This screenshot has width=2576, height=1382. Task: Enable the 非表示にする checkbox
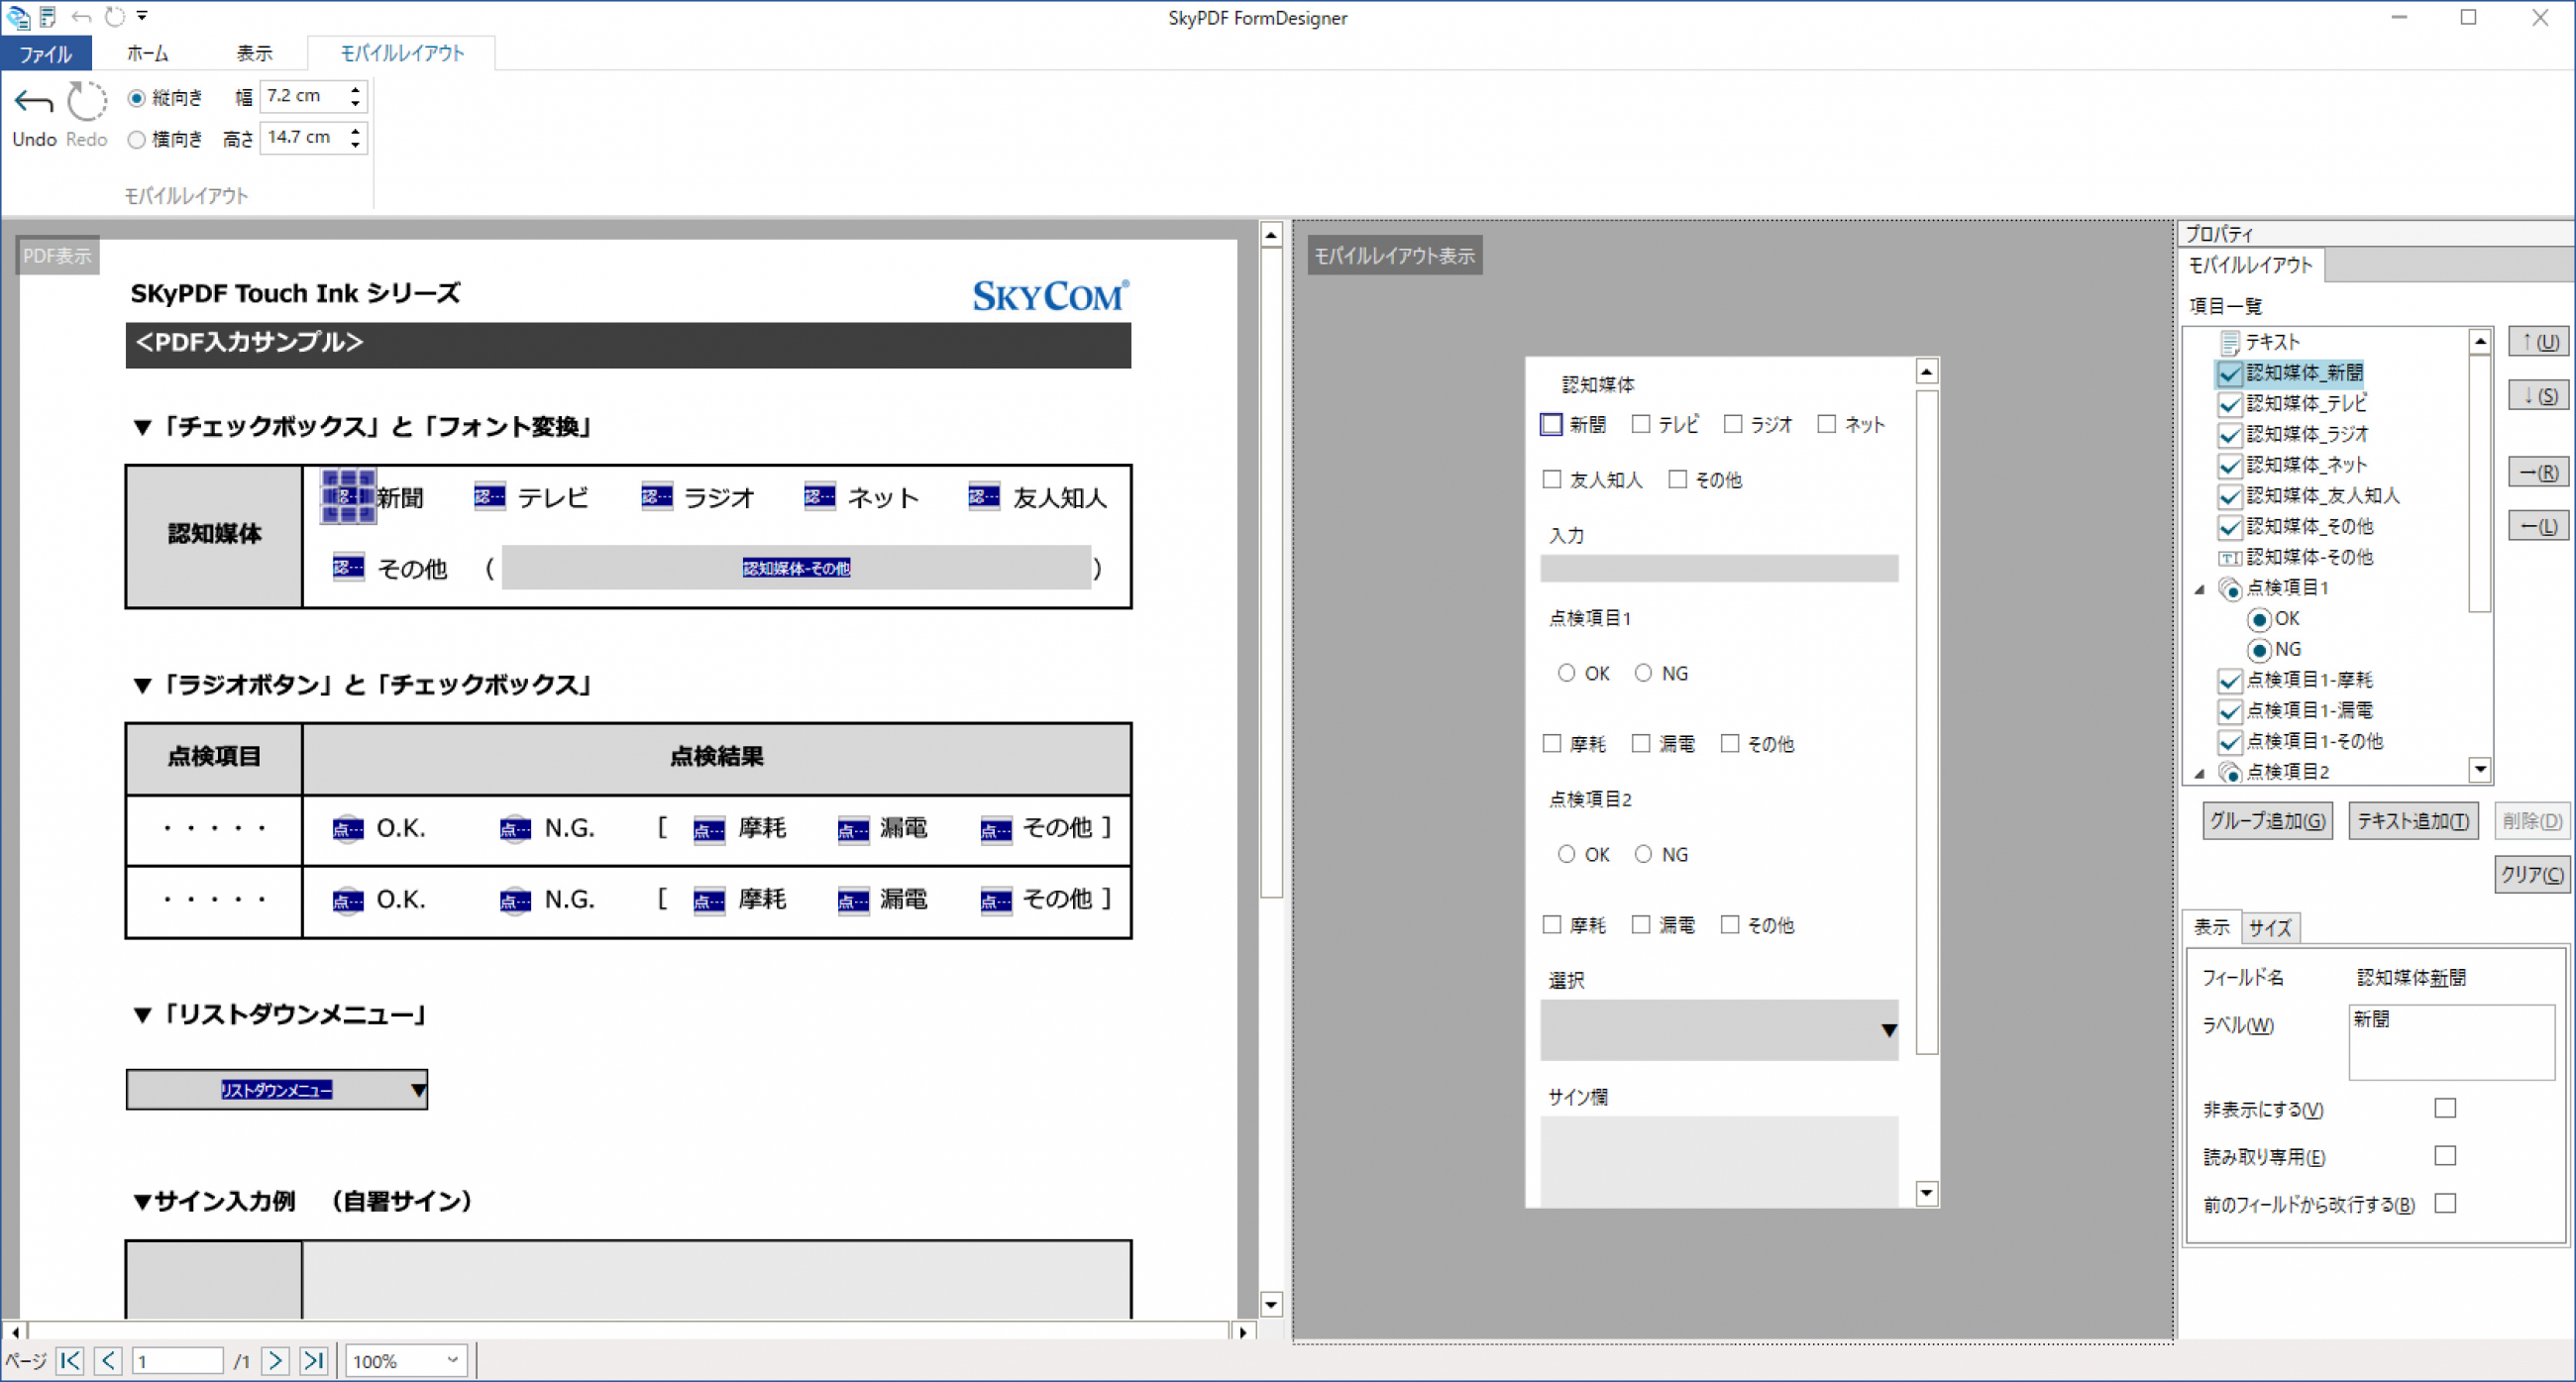click(2445, 1108)
